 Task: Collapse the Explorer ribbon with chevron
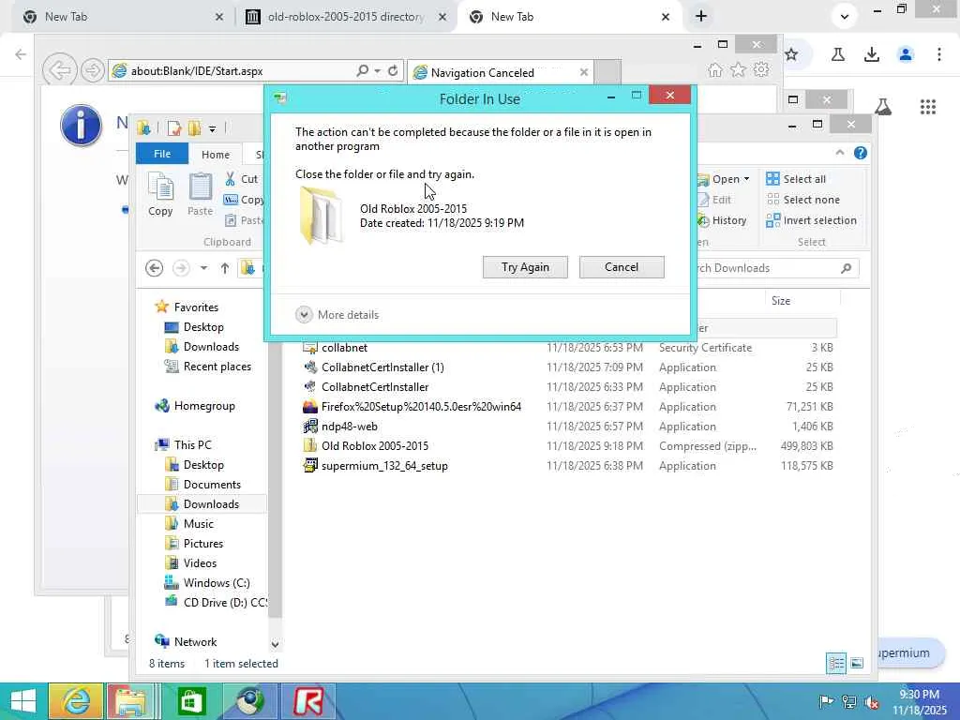point(840,153)
